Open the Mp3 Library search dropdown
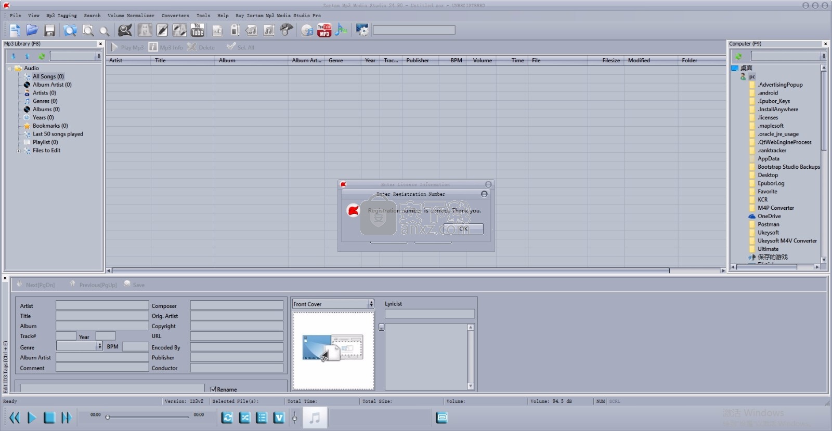The width and height of the screenshot is (832, 431). pyautogui.click(x=98, y=56)
